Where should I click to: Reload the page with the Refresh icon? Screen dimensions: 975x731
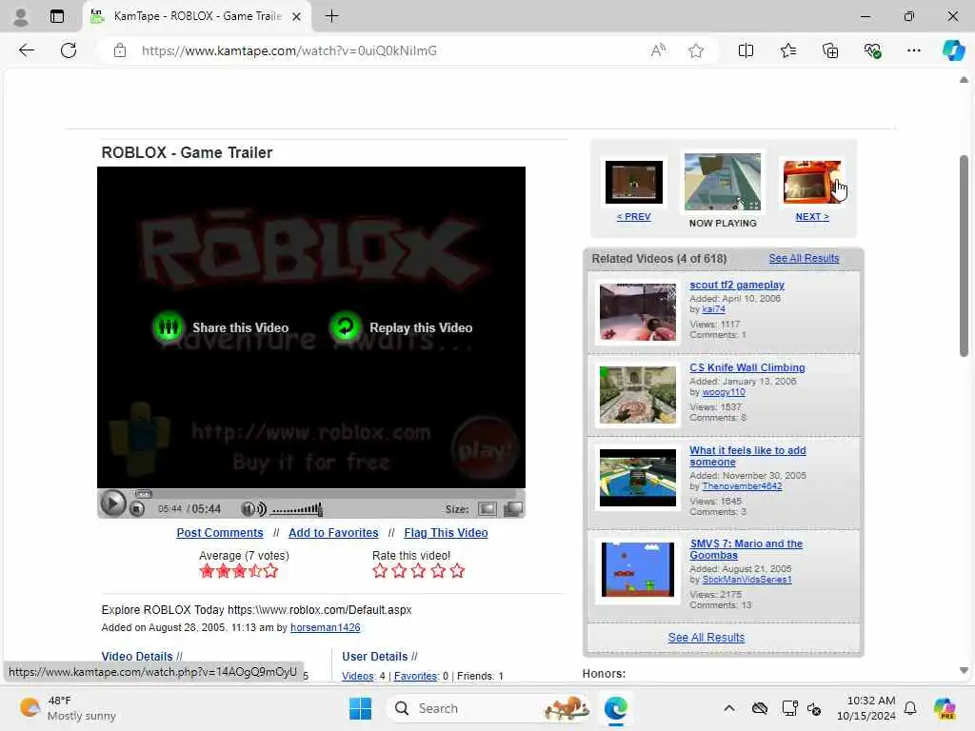[x=69, y=50]
